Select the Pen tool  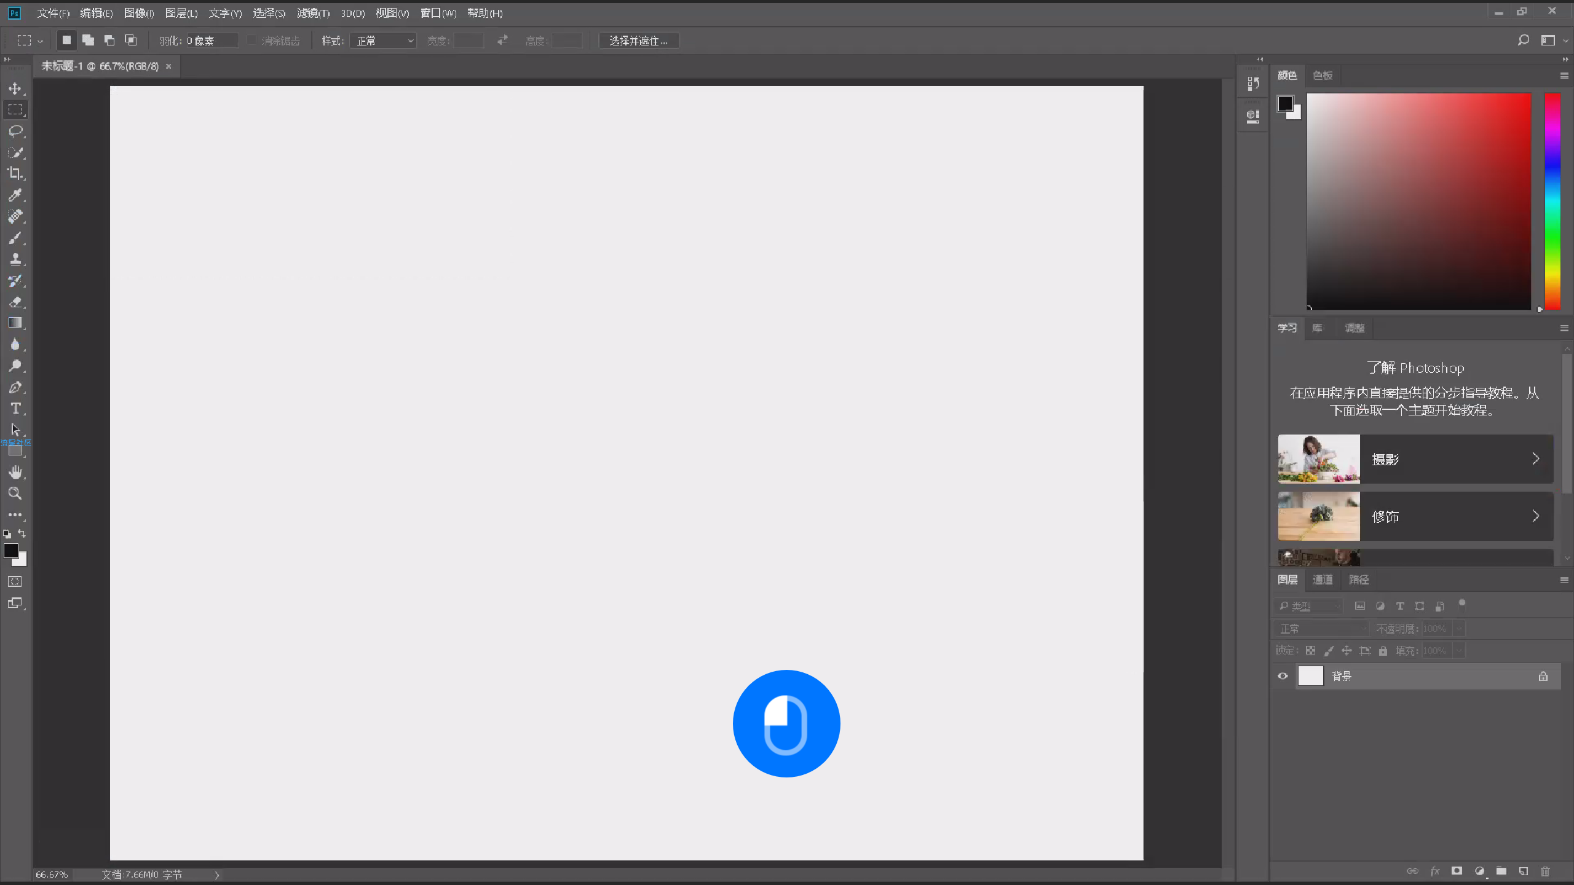coord(15,387)
